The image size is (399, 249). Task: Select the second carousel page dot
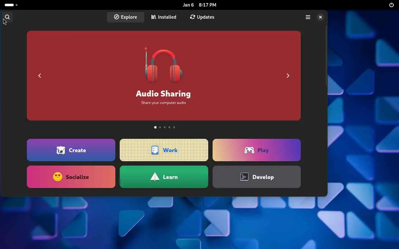tap(160, 127)
